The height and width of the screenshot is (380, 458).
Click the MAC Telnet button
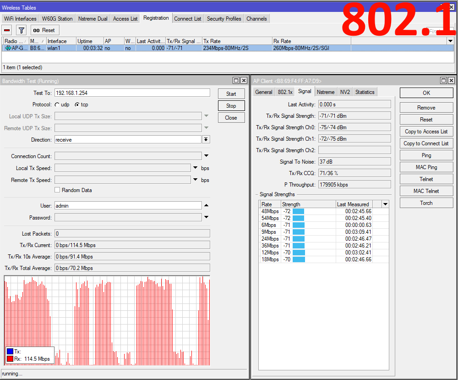[x=426, y=191]
